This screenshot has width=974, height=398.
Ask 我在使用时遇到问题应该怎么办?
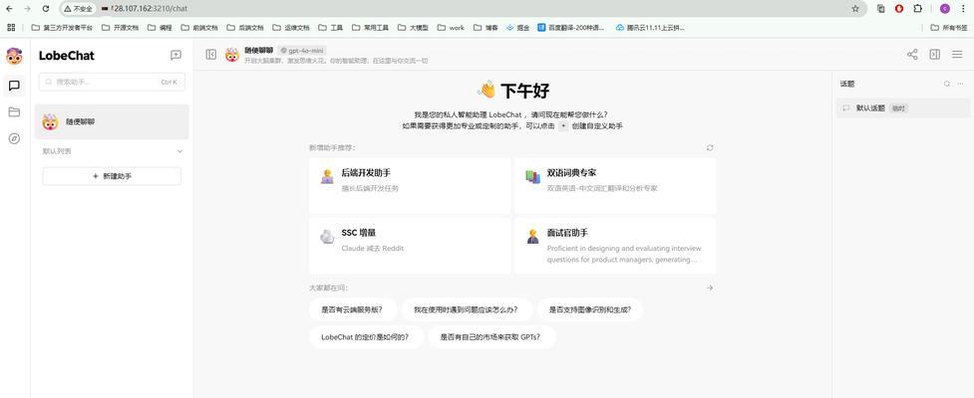466,309
